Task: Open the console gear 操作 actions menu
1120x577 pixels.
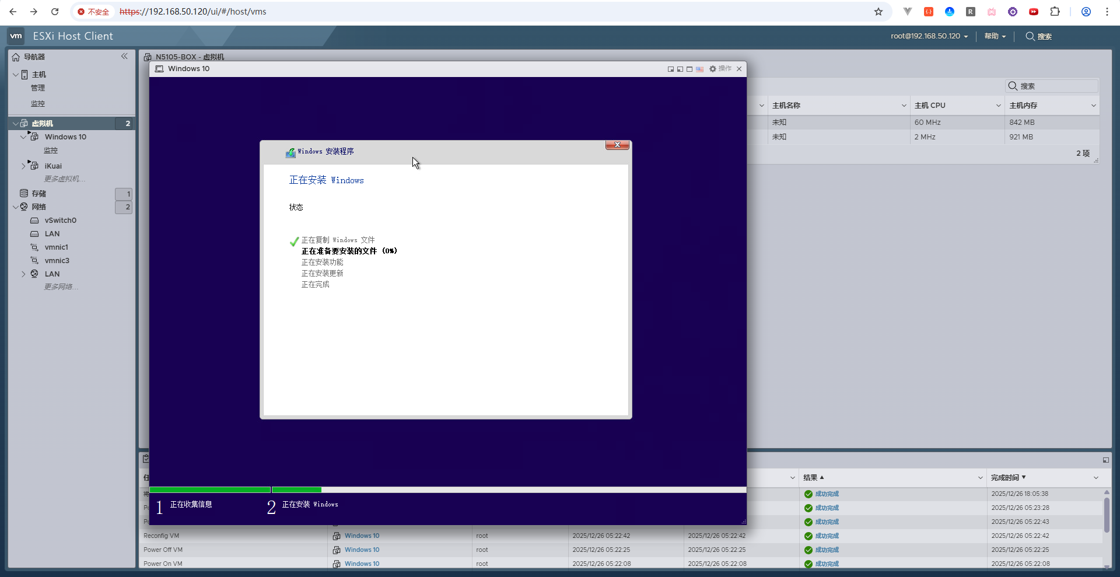Action: (720, 69)
